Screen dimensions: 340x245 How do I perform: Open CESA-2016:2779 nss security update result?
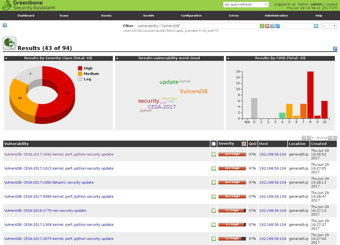pyautogui.click(x=45, y=211)
